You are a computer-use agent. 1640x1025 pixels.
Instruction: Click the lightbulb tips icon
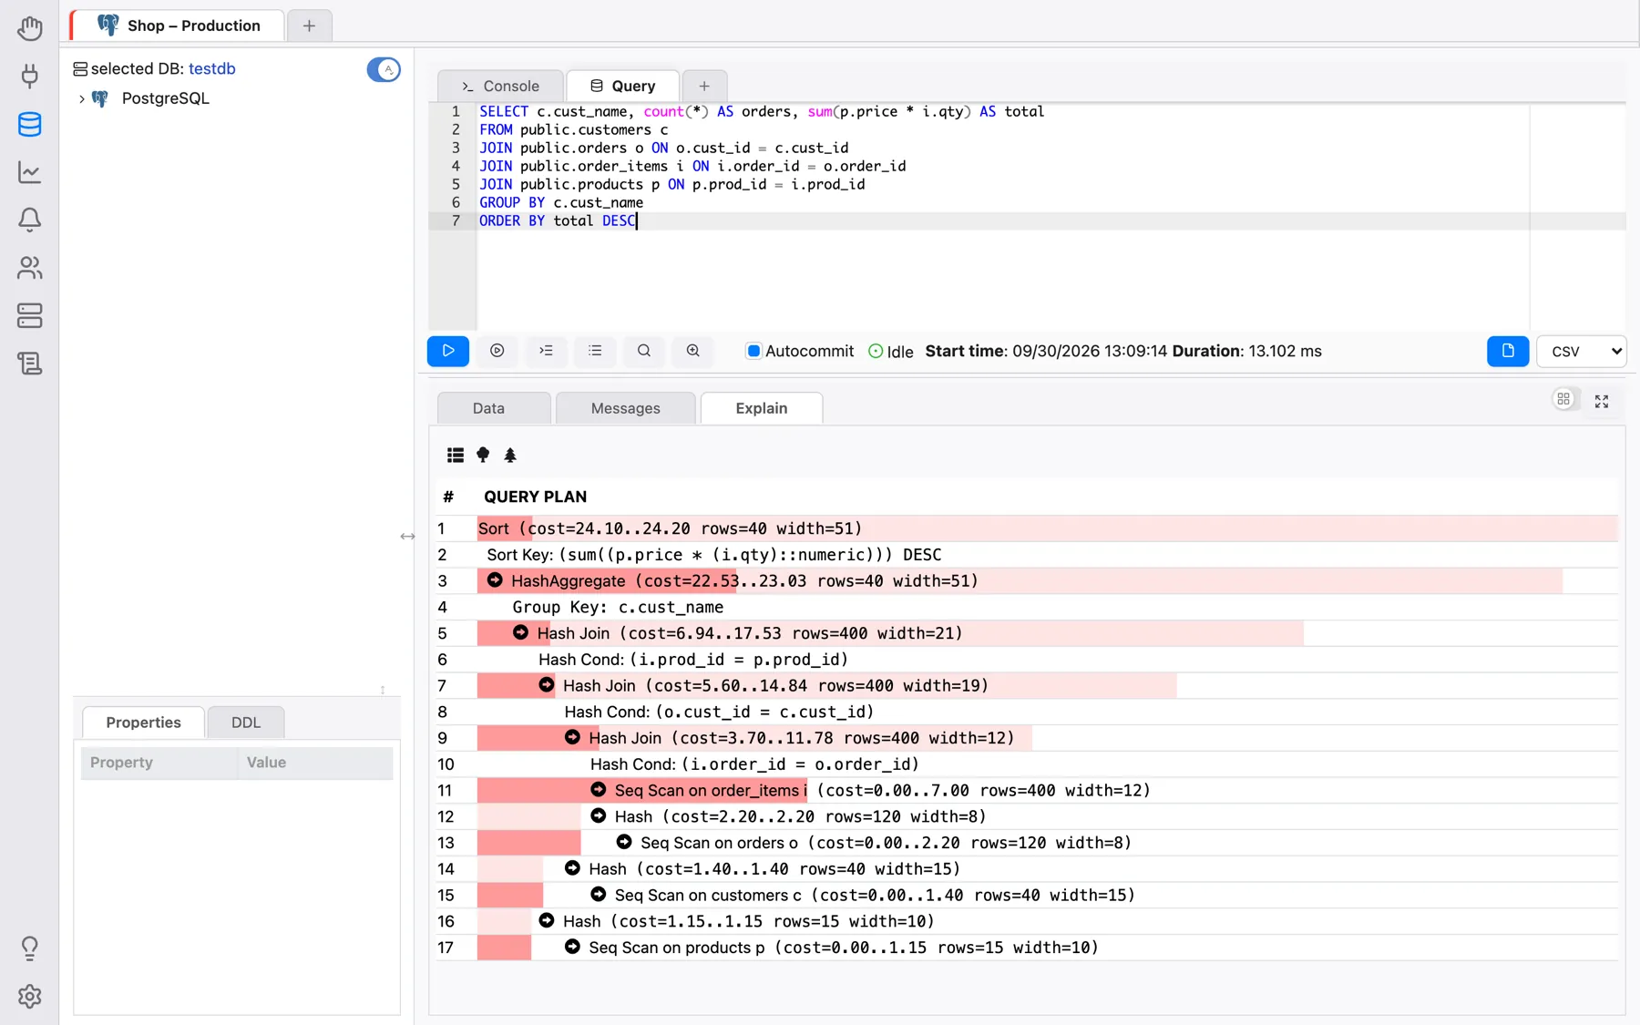pos(29,948)
